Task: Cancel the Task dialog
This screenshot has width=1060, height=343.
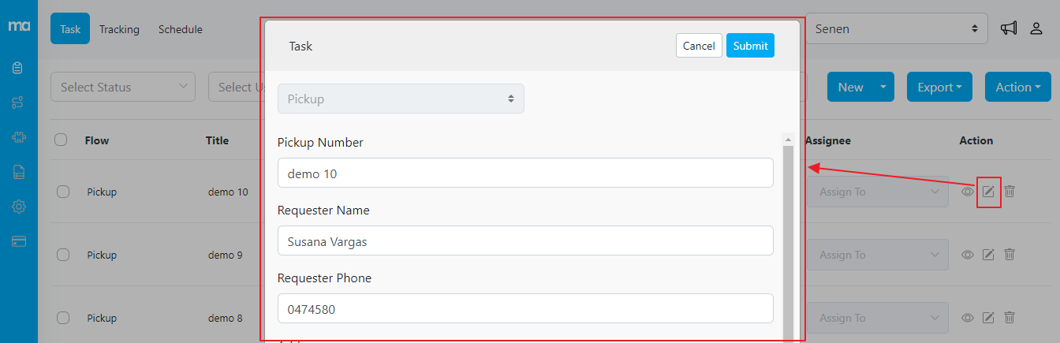Action: [x=699, y=46]
